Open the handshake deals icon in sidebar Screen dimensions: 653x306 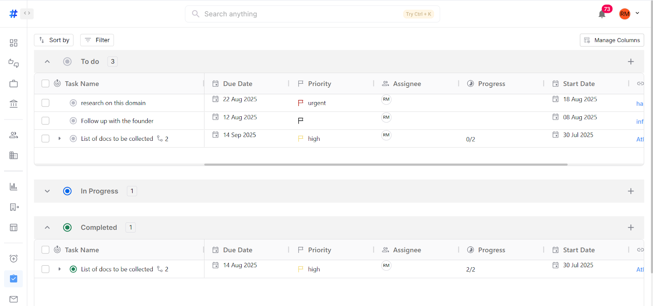(13, 63)
